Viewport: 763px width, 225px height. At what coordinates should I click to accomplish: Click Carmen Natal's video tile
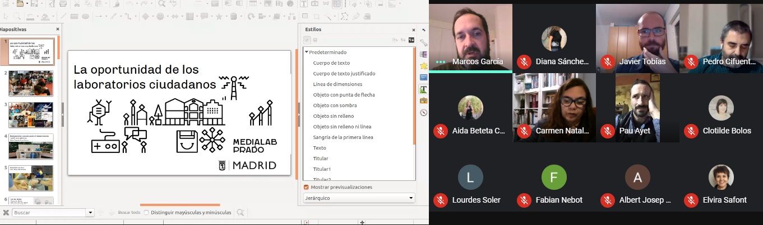(x=554, y=107)
